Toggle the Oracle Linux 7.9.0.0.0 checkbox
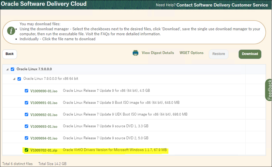The image size is (272, 167). coord(13,69)
